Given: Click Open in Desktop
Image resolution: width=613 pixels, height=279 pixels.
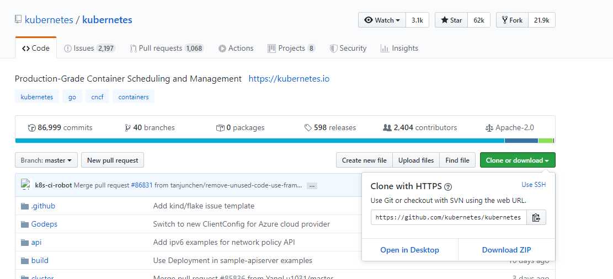Looking at the screenshot, I should point(410,250).
